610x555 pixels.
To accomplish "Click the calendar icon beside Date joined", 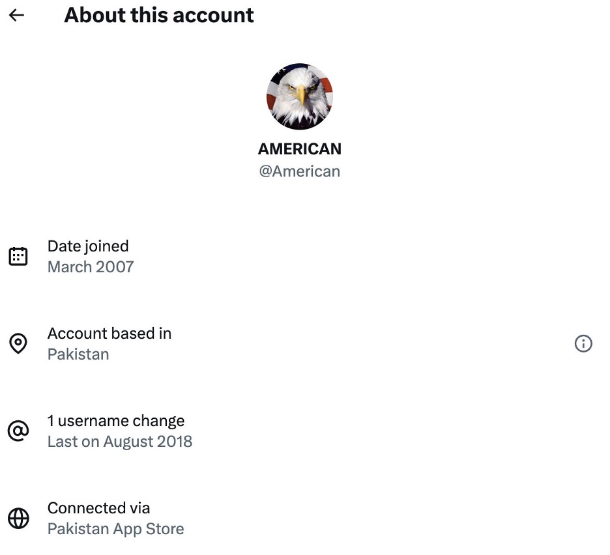I will click(x=18, y=255).
